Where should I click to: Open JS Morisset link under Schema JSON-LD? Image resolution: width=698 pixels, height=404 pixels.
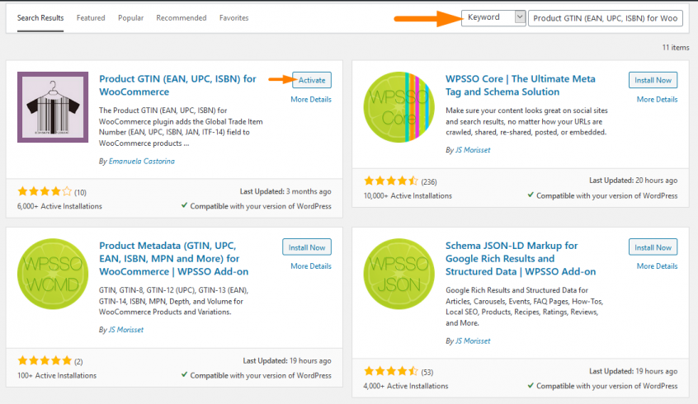coord(473,341)
